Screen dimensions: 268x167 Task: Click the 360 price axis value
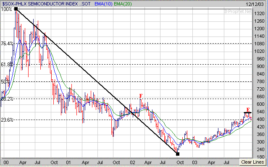[260, 134]
